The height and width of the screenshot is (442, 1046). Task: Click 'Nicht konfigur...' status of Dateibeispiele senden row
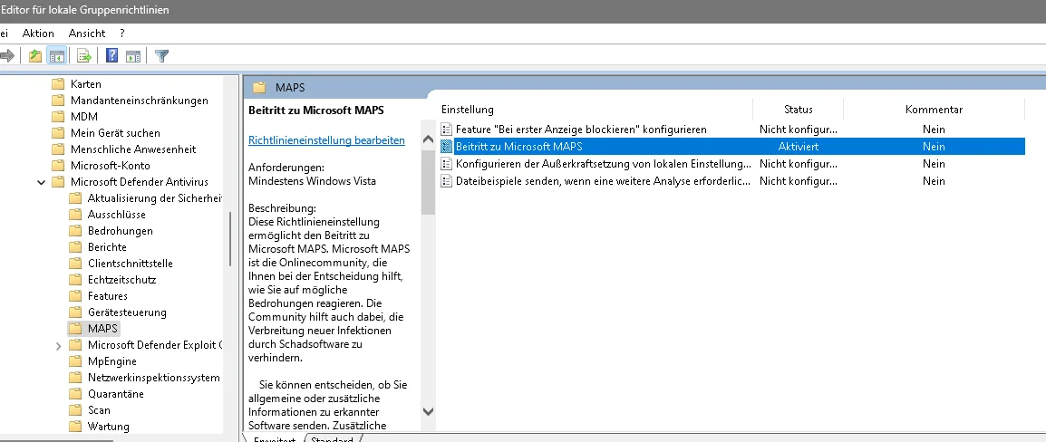point(798,181)
